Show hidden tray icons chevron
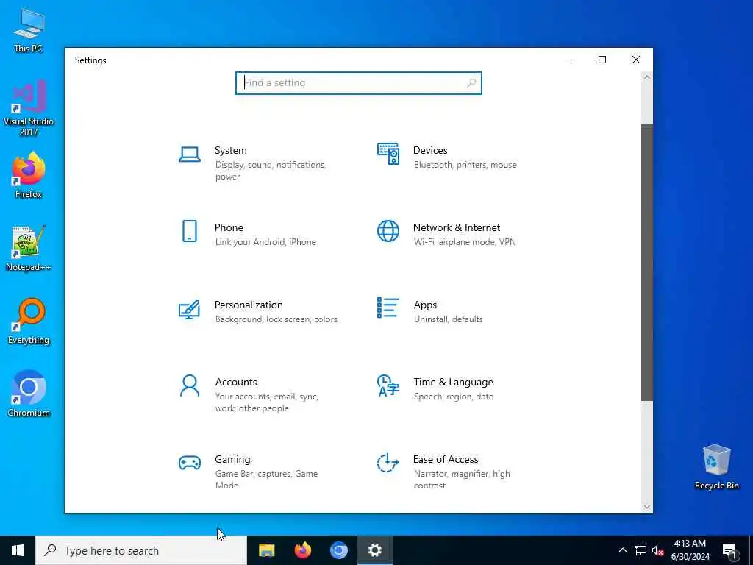 (x=622, y=550)
